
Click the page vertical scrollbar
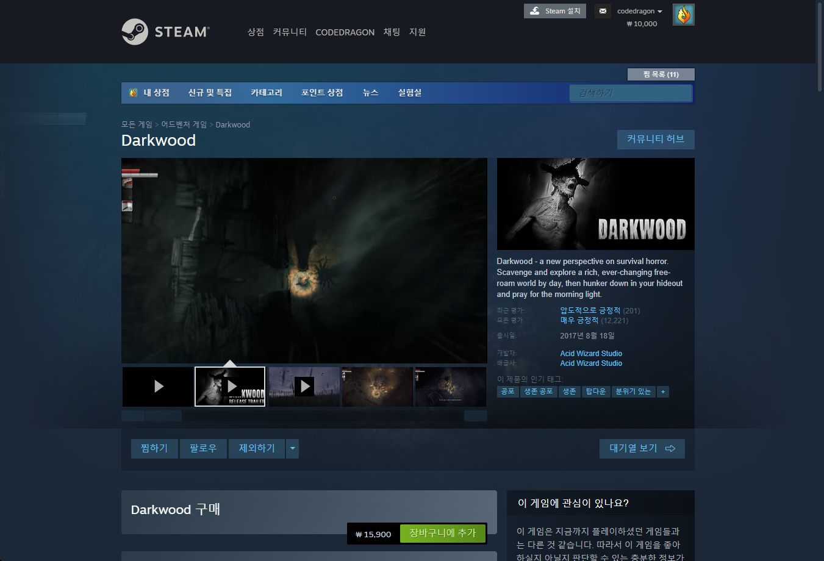[x=820, y=46]
